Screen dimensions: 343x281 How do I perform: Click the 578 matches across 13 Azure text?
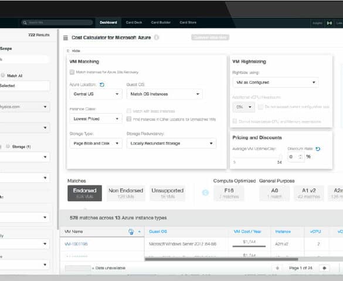tap(118, 218)
